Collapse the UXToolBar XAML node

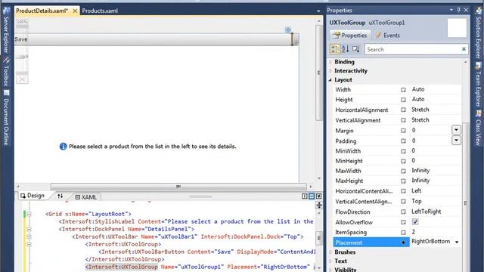(29, 236)
